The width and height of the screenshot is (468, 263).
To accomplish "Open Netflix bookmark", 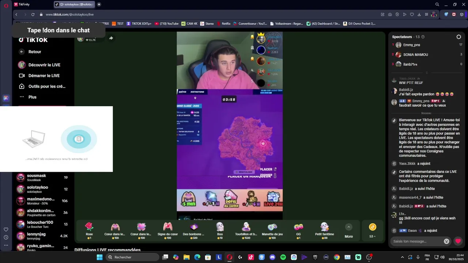I will pos(224,24).
